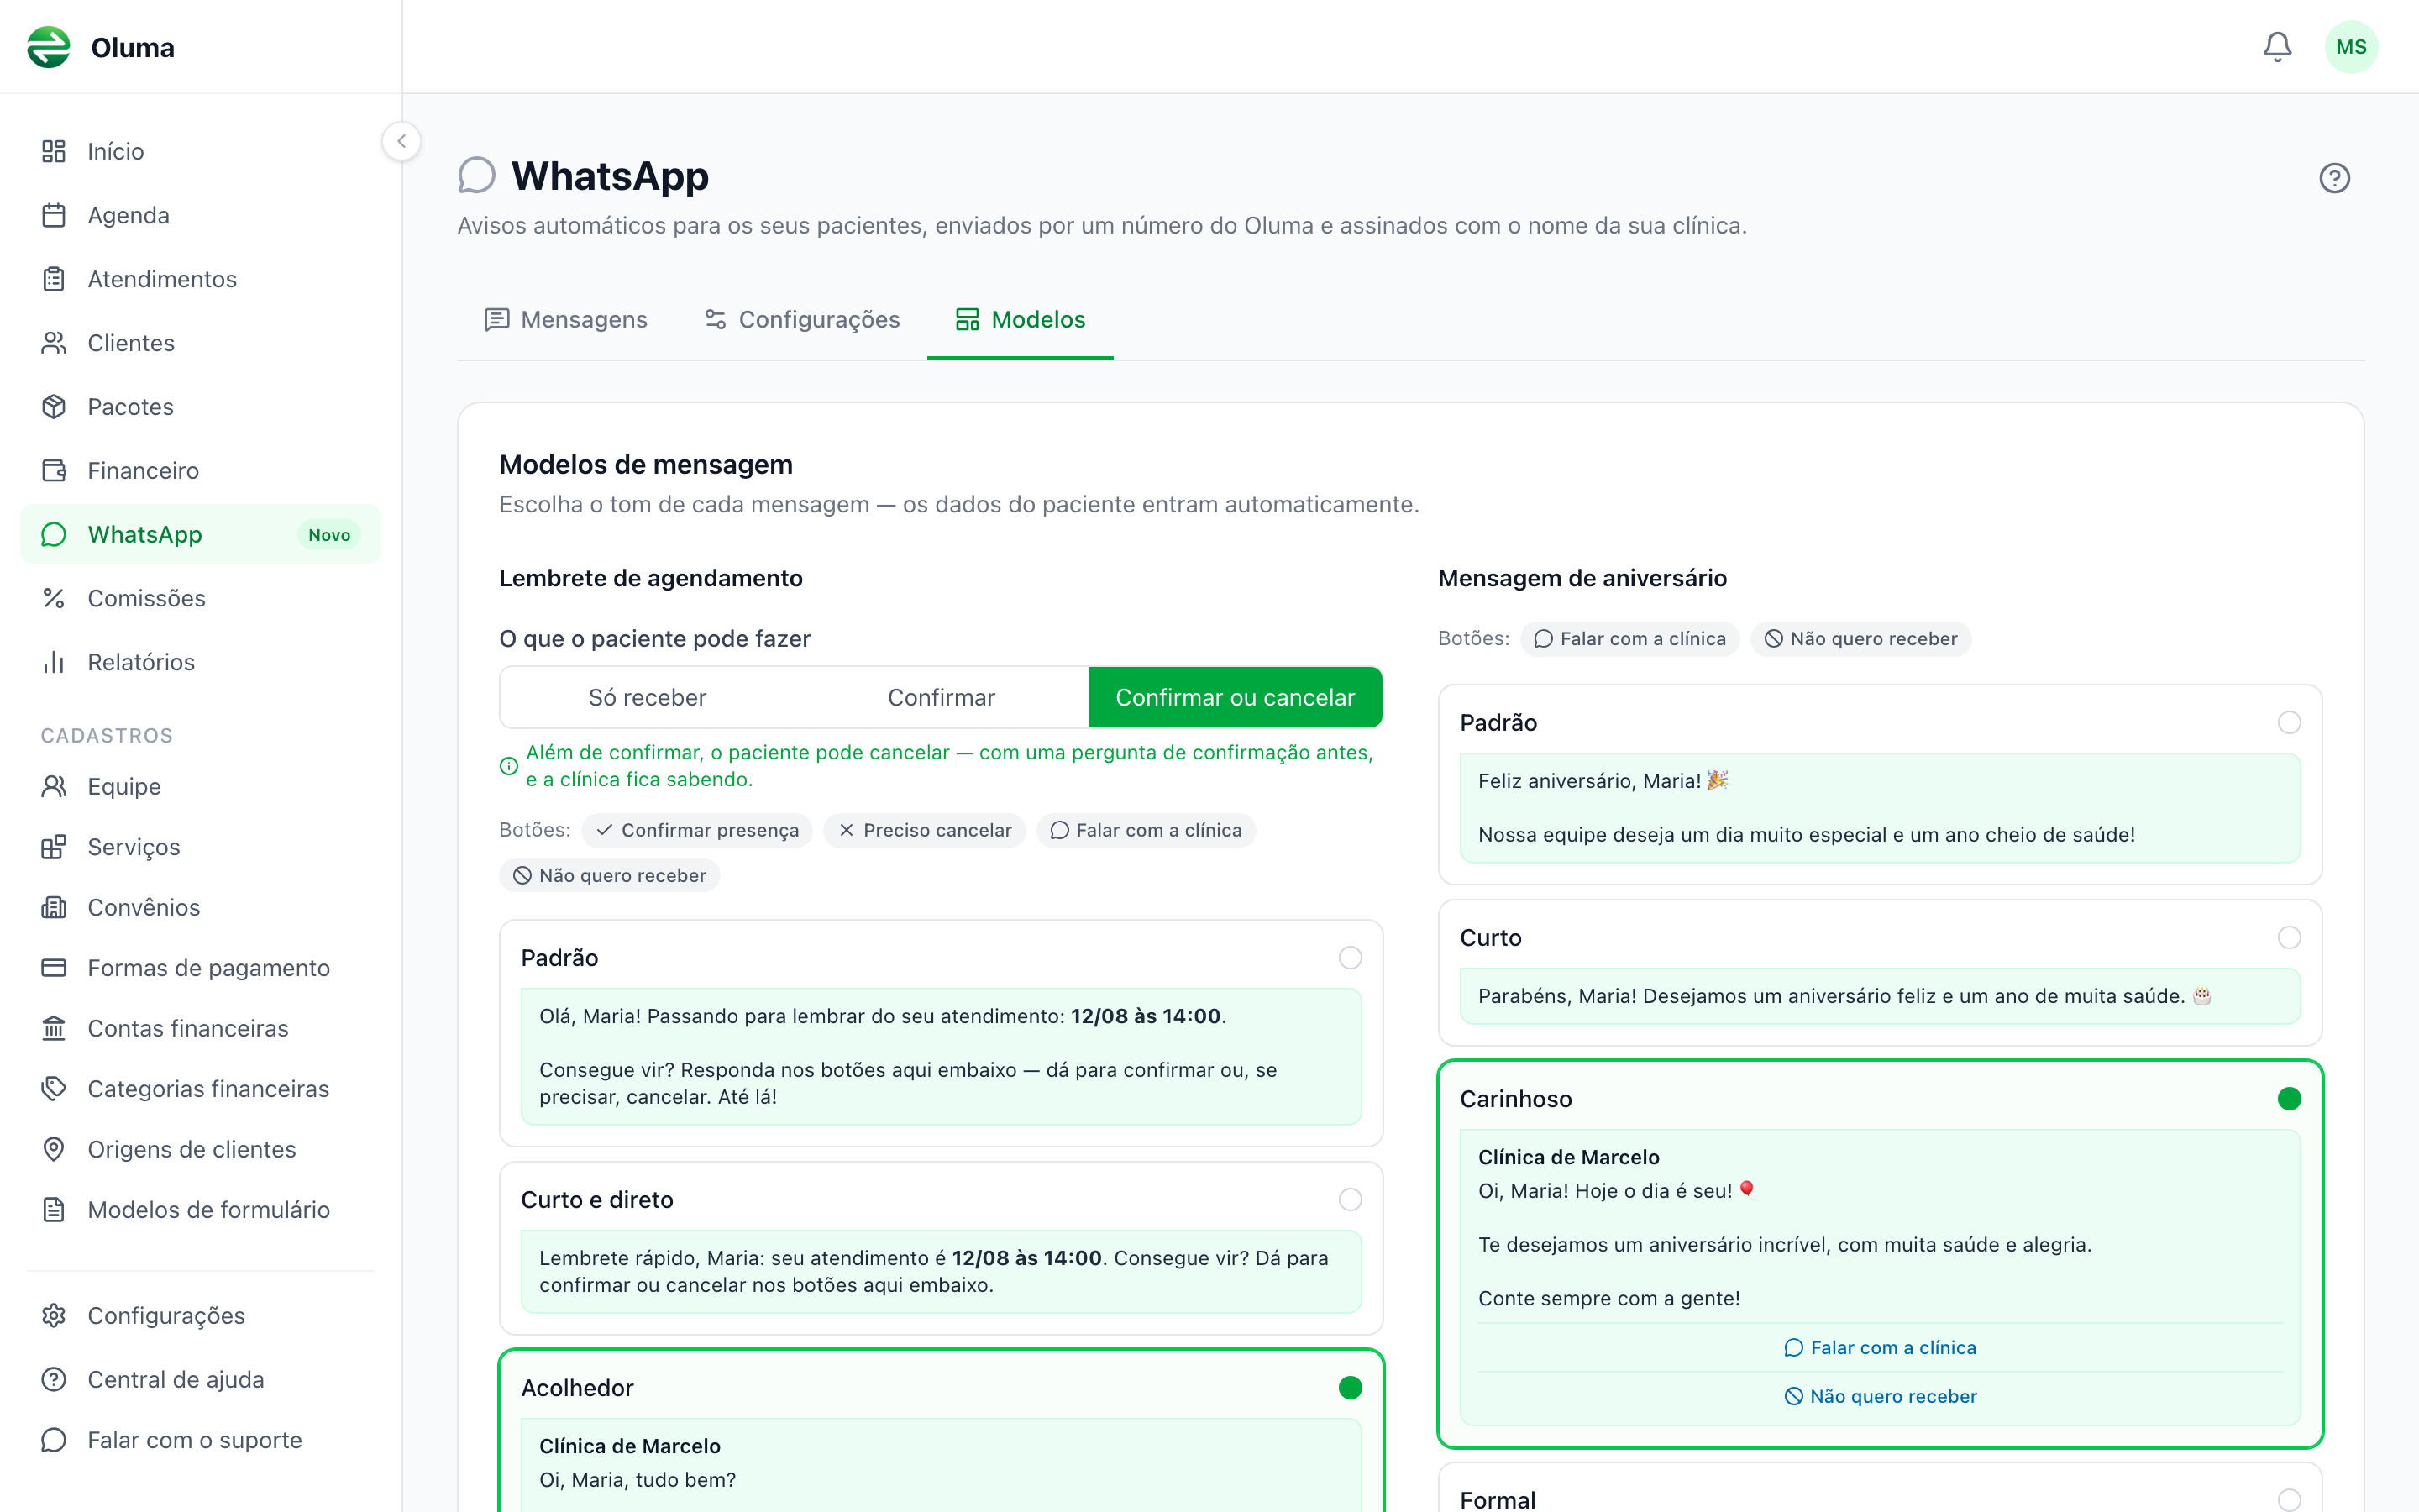This screenshot has height=1512, width=2419.
Task: Click the Falar com o suporte chat icon
Action: 54,1440
